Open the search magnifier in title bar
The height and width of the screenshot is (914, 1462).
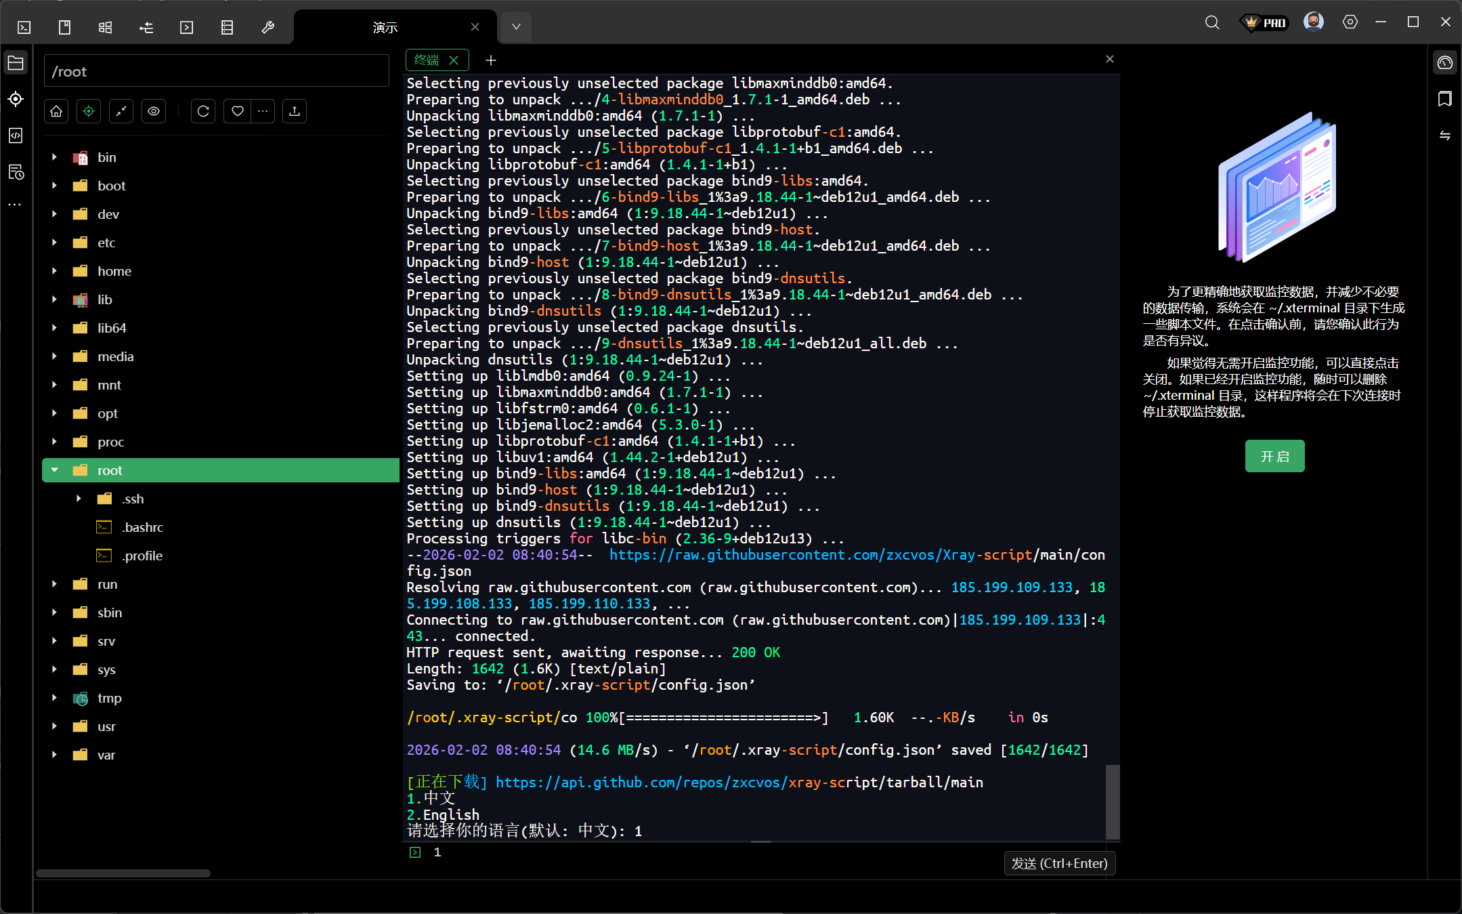pyautogui.click(x=1211, y=22)
